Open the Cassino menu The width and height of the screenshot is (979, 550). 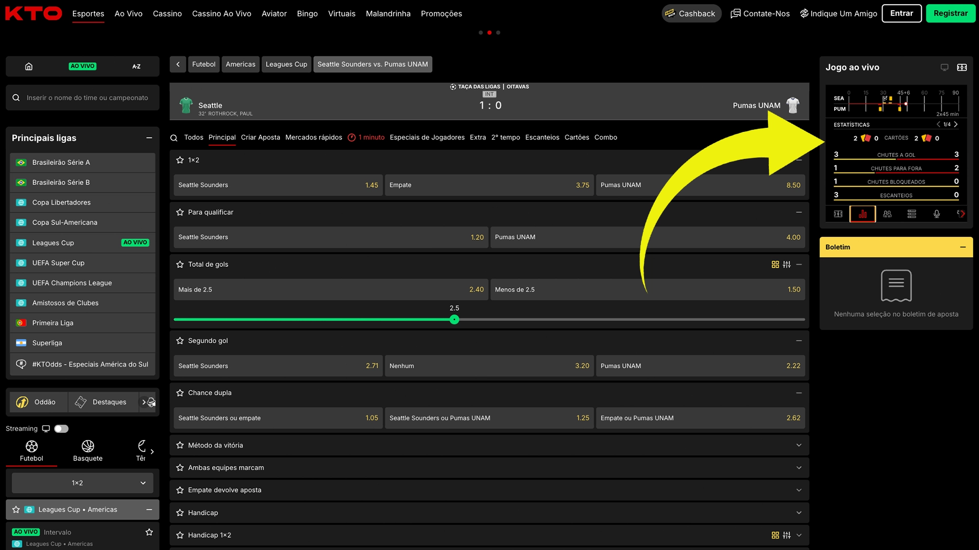click(167, 14)
